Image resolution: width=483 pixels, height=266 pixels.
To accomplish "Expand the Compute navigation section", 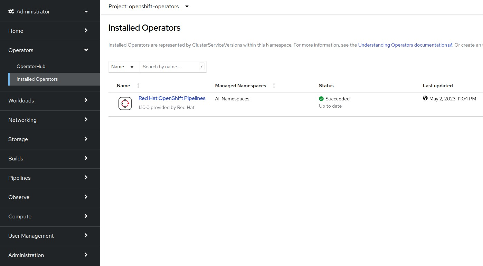I will point(50,216).
